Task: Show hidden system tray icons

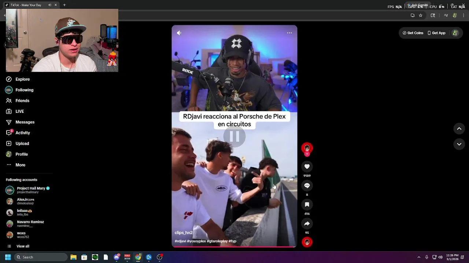Action: [419, 257]
